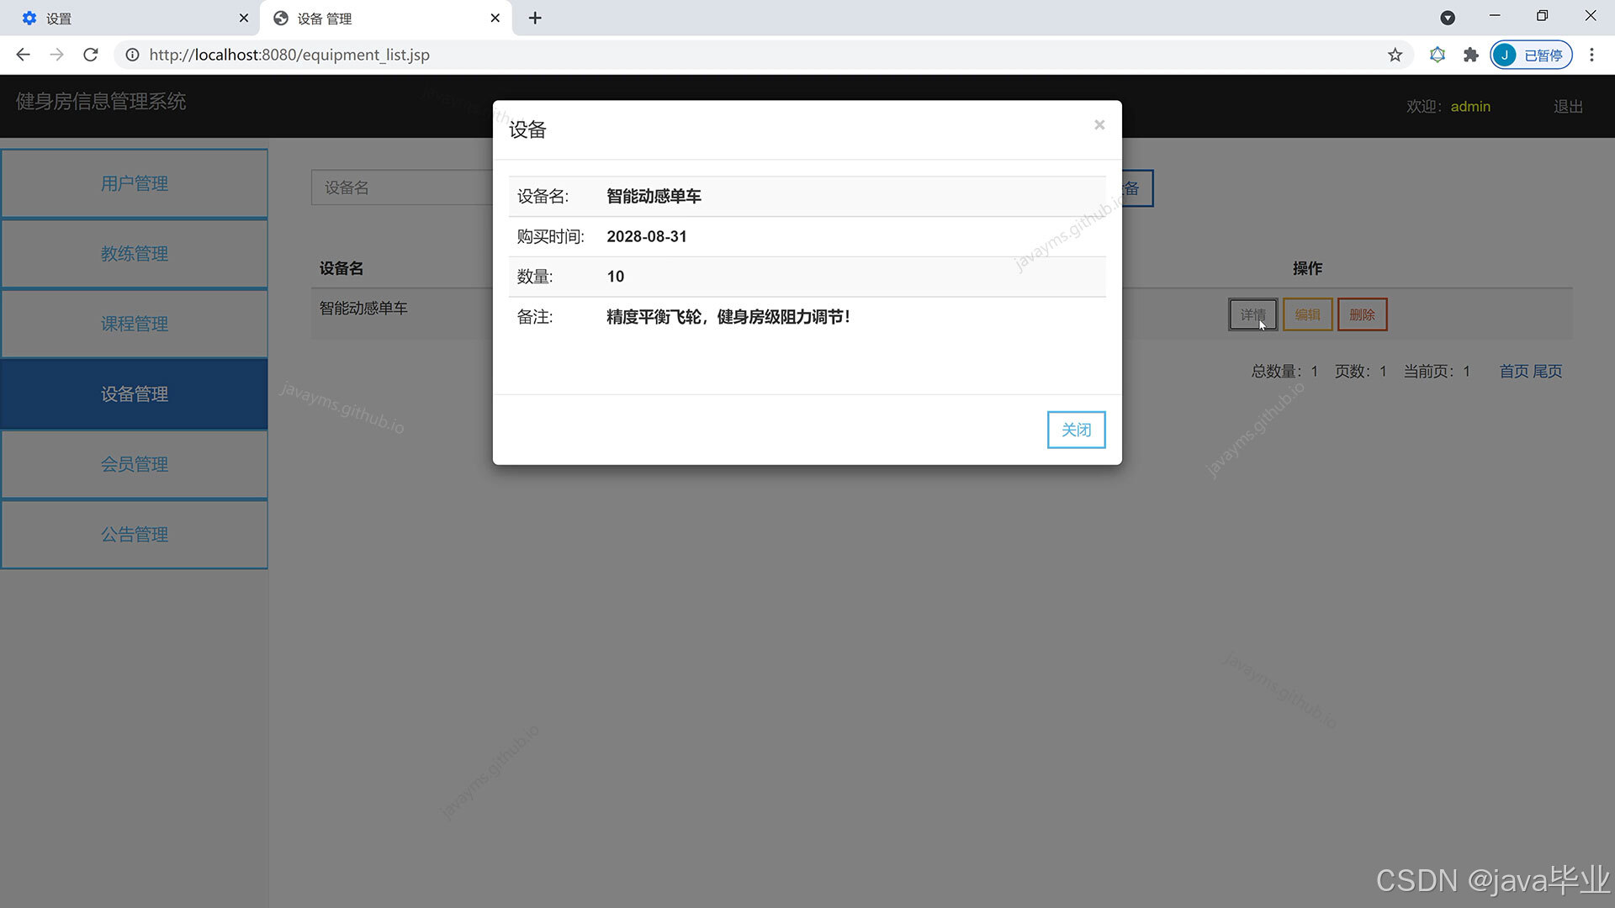Click the 智能动感单车 table row cell
1615x908 pixels.
pyautogui.click(x=363, y=309)
